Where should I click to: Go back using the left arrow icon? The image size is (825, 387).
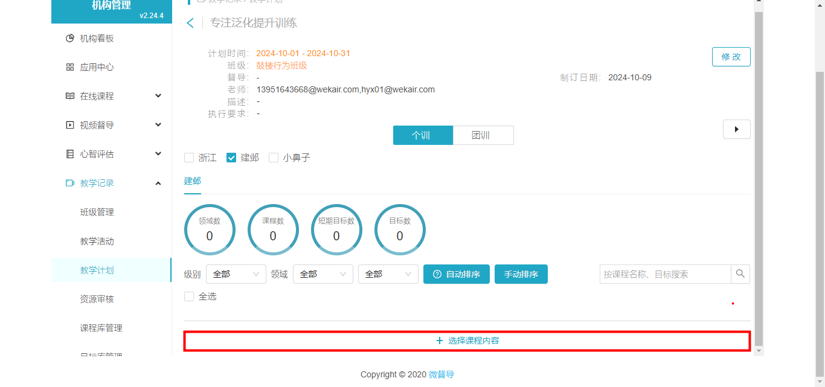point(190,24)
